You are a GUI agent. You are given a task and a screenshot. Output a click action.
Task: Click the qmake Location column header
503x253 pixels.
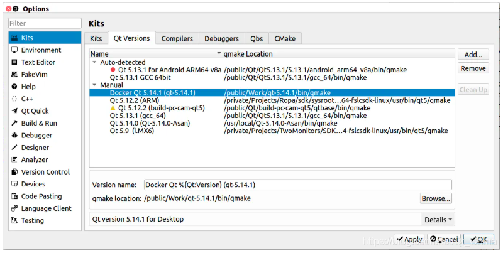(x=339, y=54)
